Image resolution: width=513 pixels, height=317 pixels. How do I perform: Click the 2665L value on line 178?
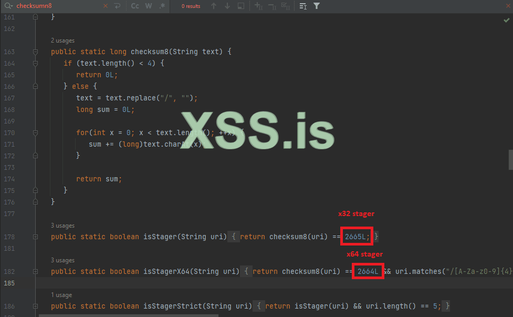click(x=355, y=237)
